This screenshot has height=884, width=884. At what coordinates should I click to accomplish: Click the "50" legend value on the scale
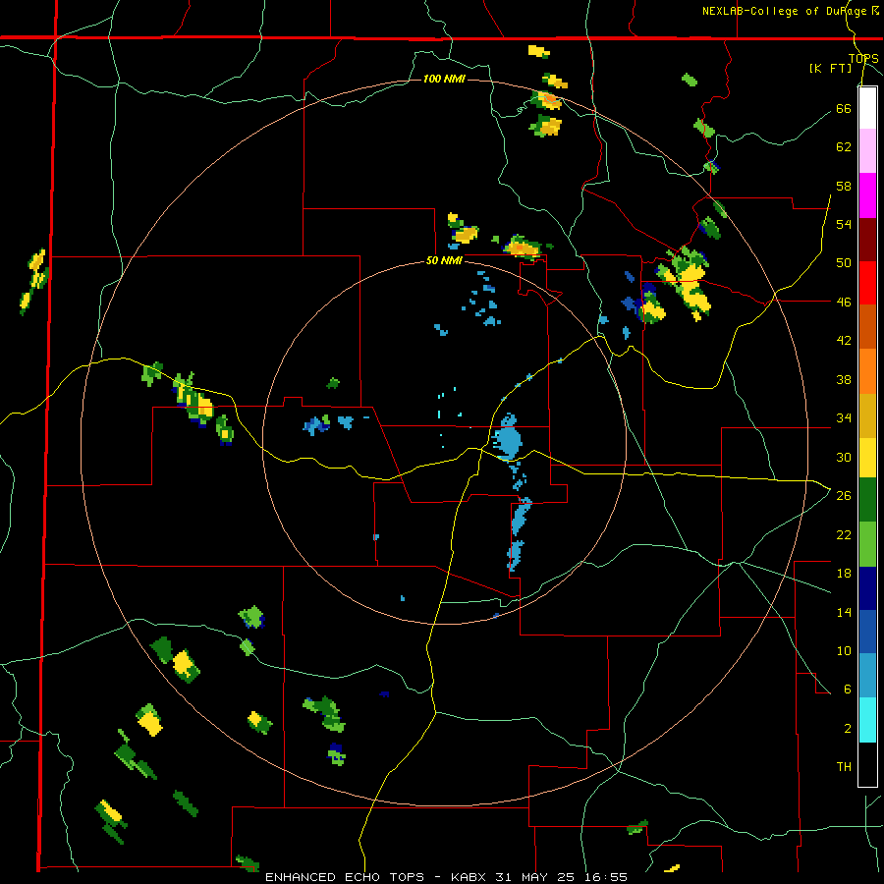coord(844,263)
